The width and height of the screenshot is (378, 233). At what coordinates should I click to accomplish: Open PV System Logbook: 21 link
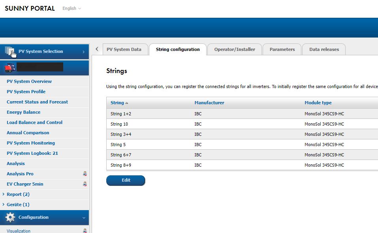pos(32,153)
